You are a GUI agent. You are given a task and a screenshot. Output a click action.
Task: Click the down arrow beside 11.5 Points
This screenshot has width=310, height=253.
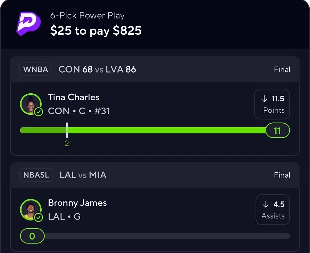pyautogui.click(x=264, y=99)
